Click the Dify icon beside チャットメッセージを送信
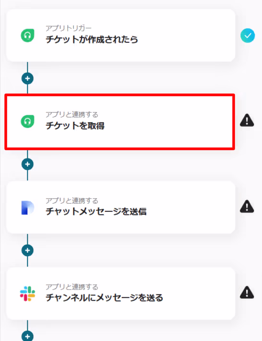 click(x=27, y=208)
